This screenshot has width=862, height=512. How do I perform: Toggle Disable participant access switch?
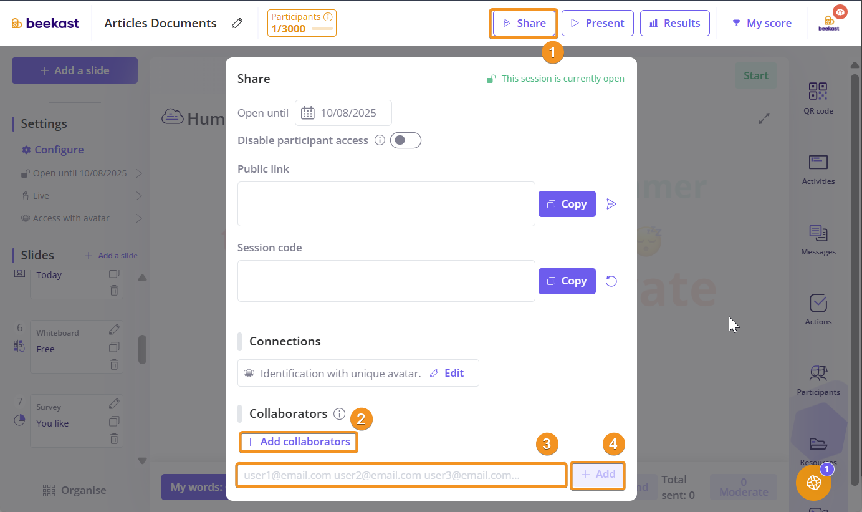point(405,140)
